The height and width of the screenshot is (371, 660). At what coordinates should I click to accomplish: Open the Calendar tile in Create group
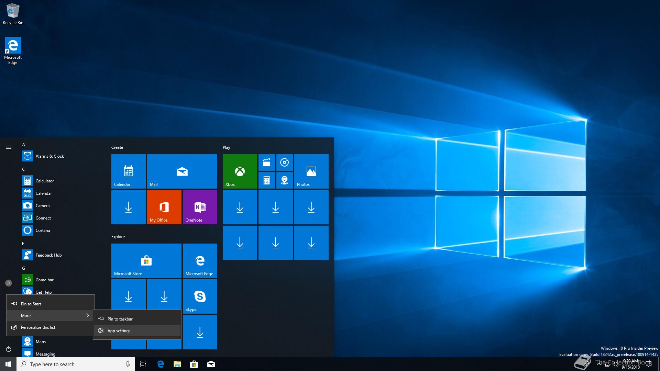tap(128, 171)
